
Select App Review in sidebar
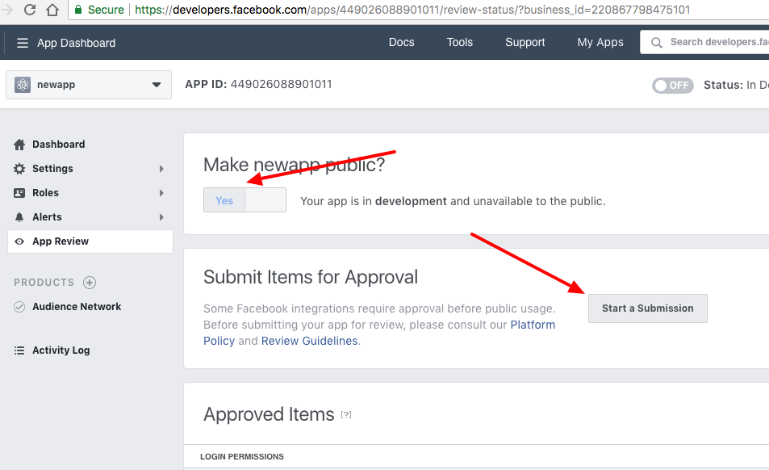[90, 241]
